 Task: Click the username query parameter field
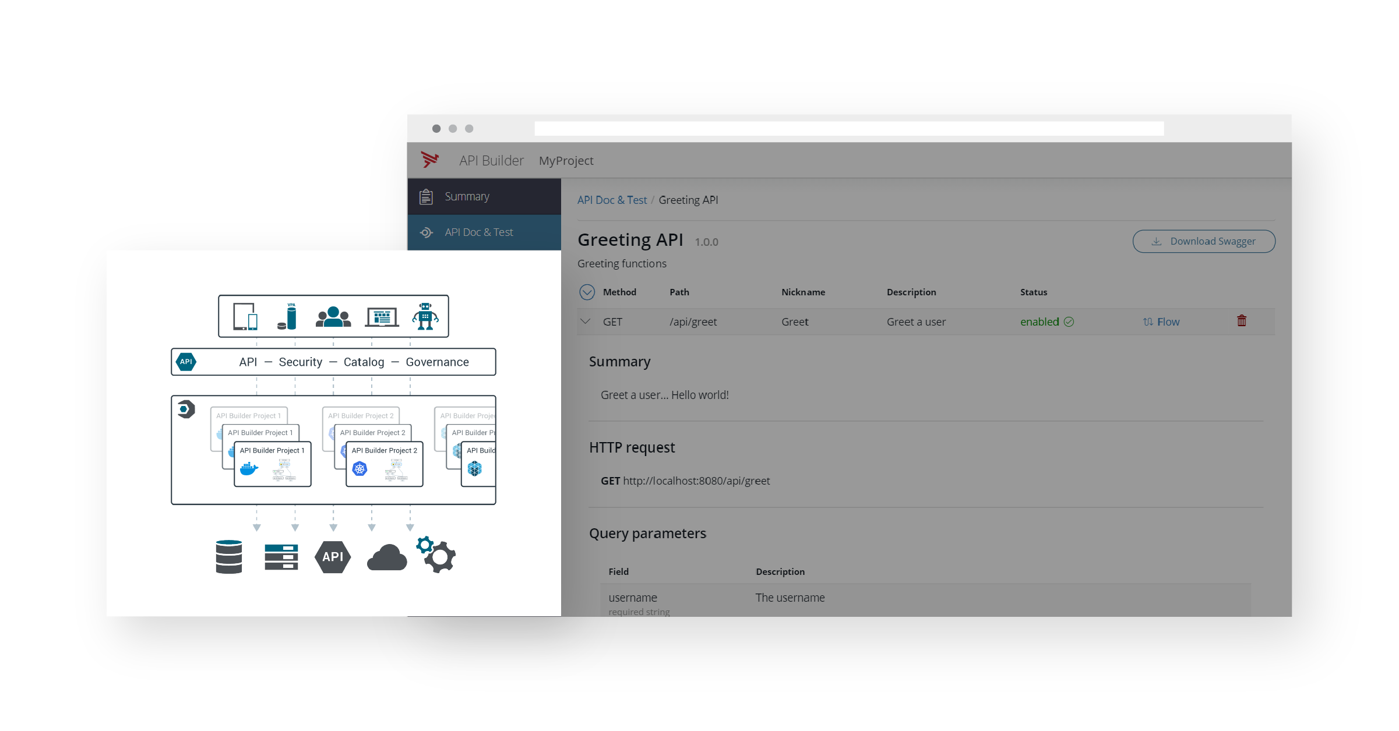(x=633, y=598)
